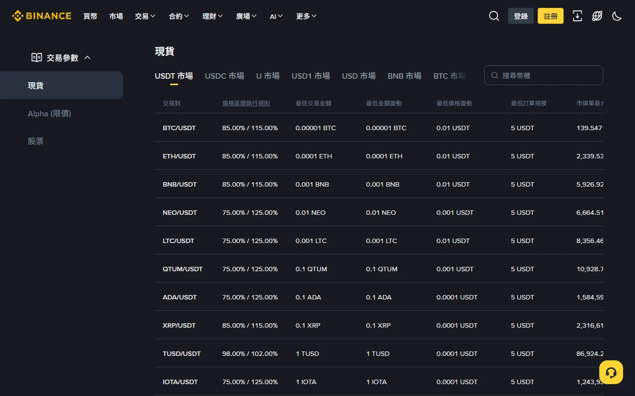
Task: Open the language globe icon
Action: (597, 16)
